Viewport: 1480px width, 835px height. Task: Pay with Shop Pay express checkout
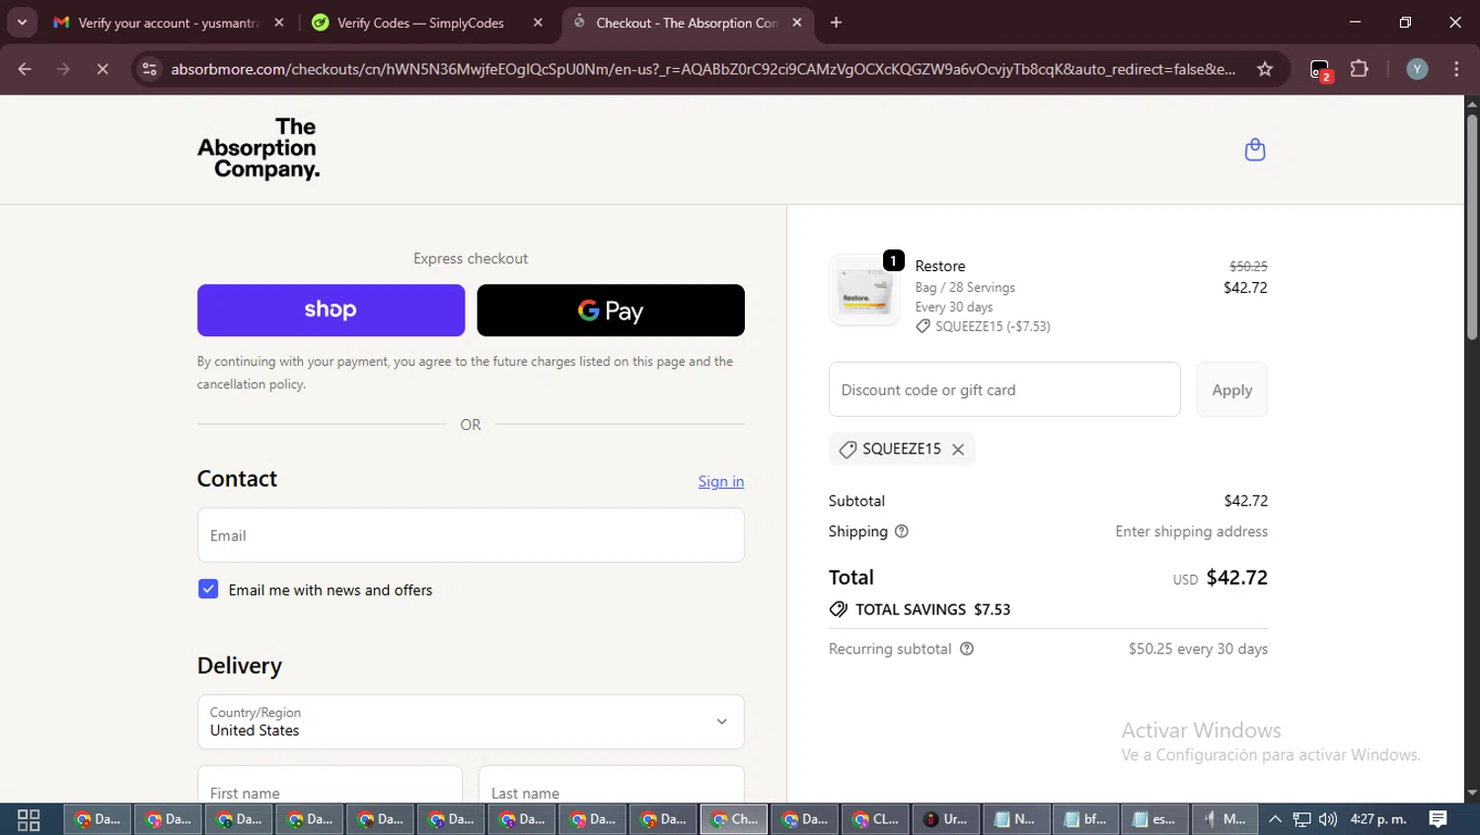[331, 311]
